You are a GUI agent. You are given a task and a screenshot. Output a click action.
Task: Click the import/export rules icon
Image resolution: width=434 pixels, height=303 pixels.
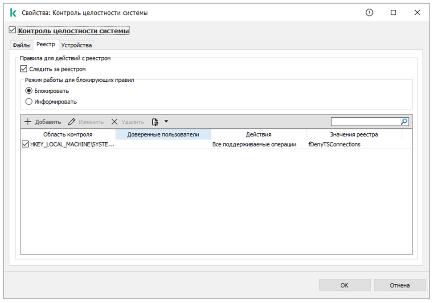coord(155,122)
